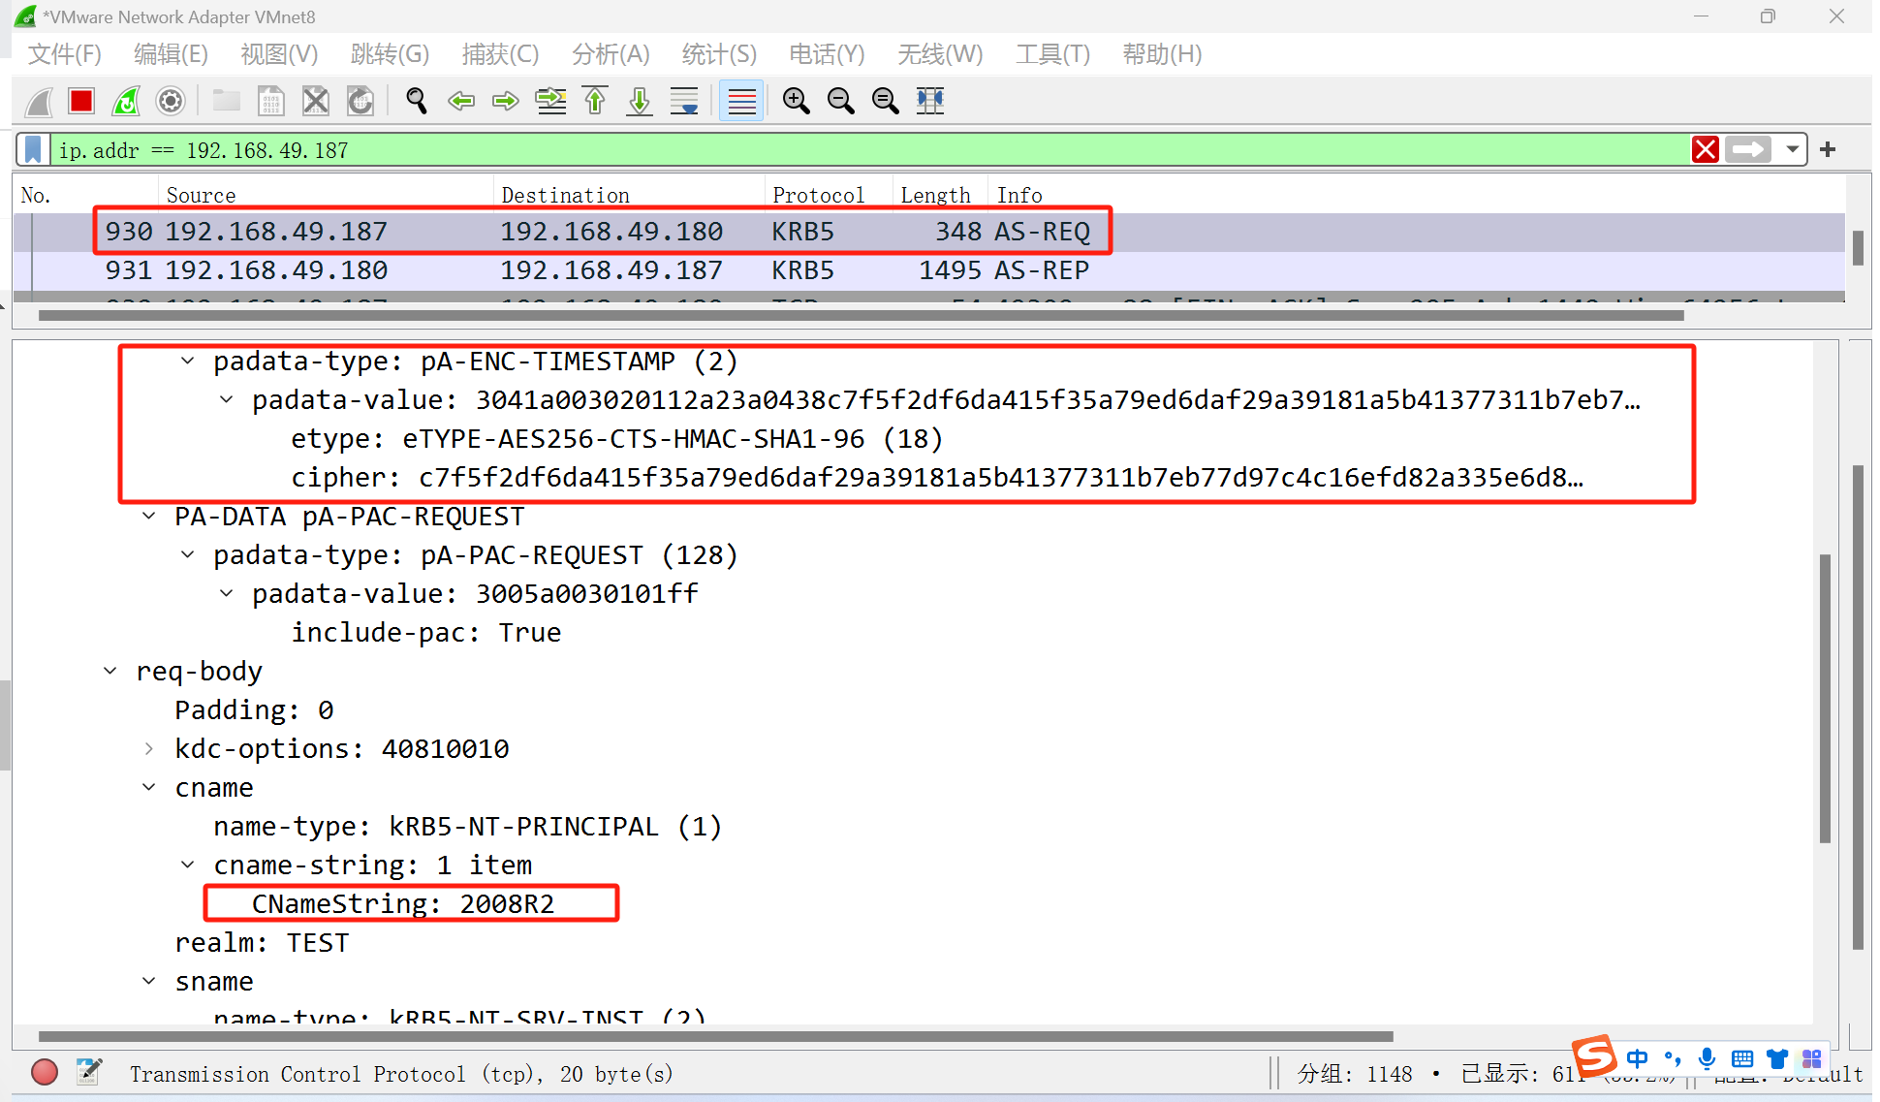Open the 统计(S) menu
Screen dimensions: 1880x1102
pyautogui.click(x=718, y=54)
